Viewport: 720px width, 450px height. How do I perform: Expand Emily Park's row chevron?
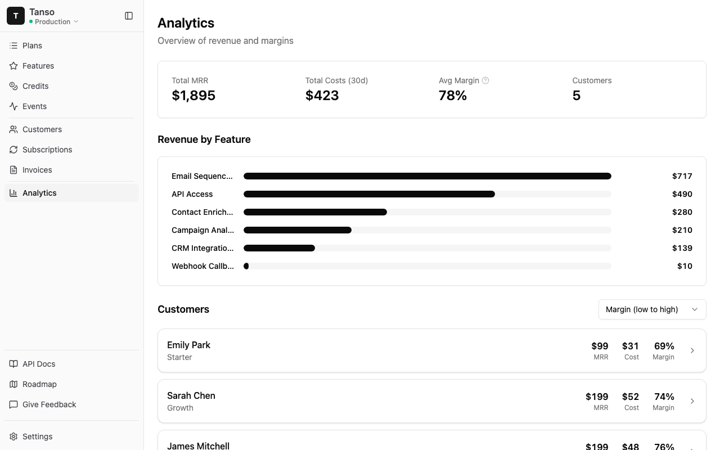coord(692,350)
